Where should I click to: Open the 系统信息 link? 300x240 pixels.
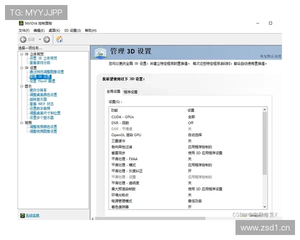point(32,215)
